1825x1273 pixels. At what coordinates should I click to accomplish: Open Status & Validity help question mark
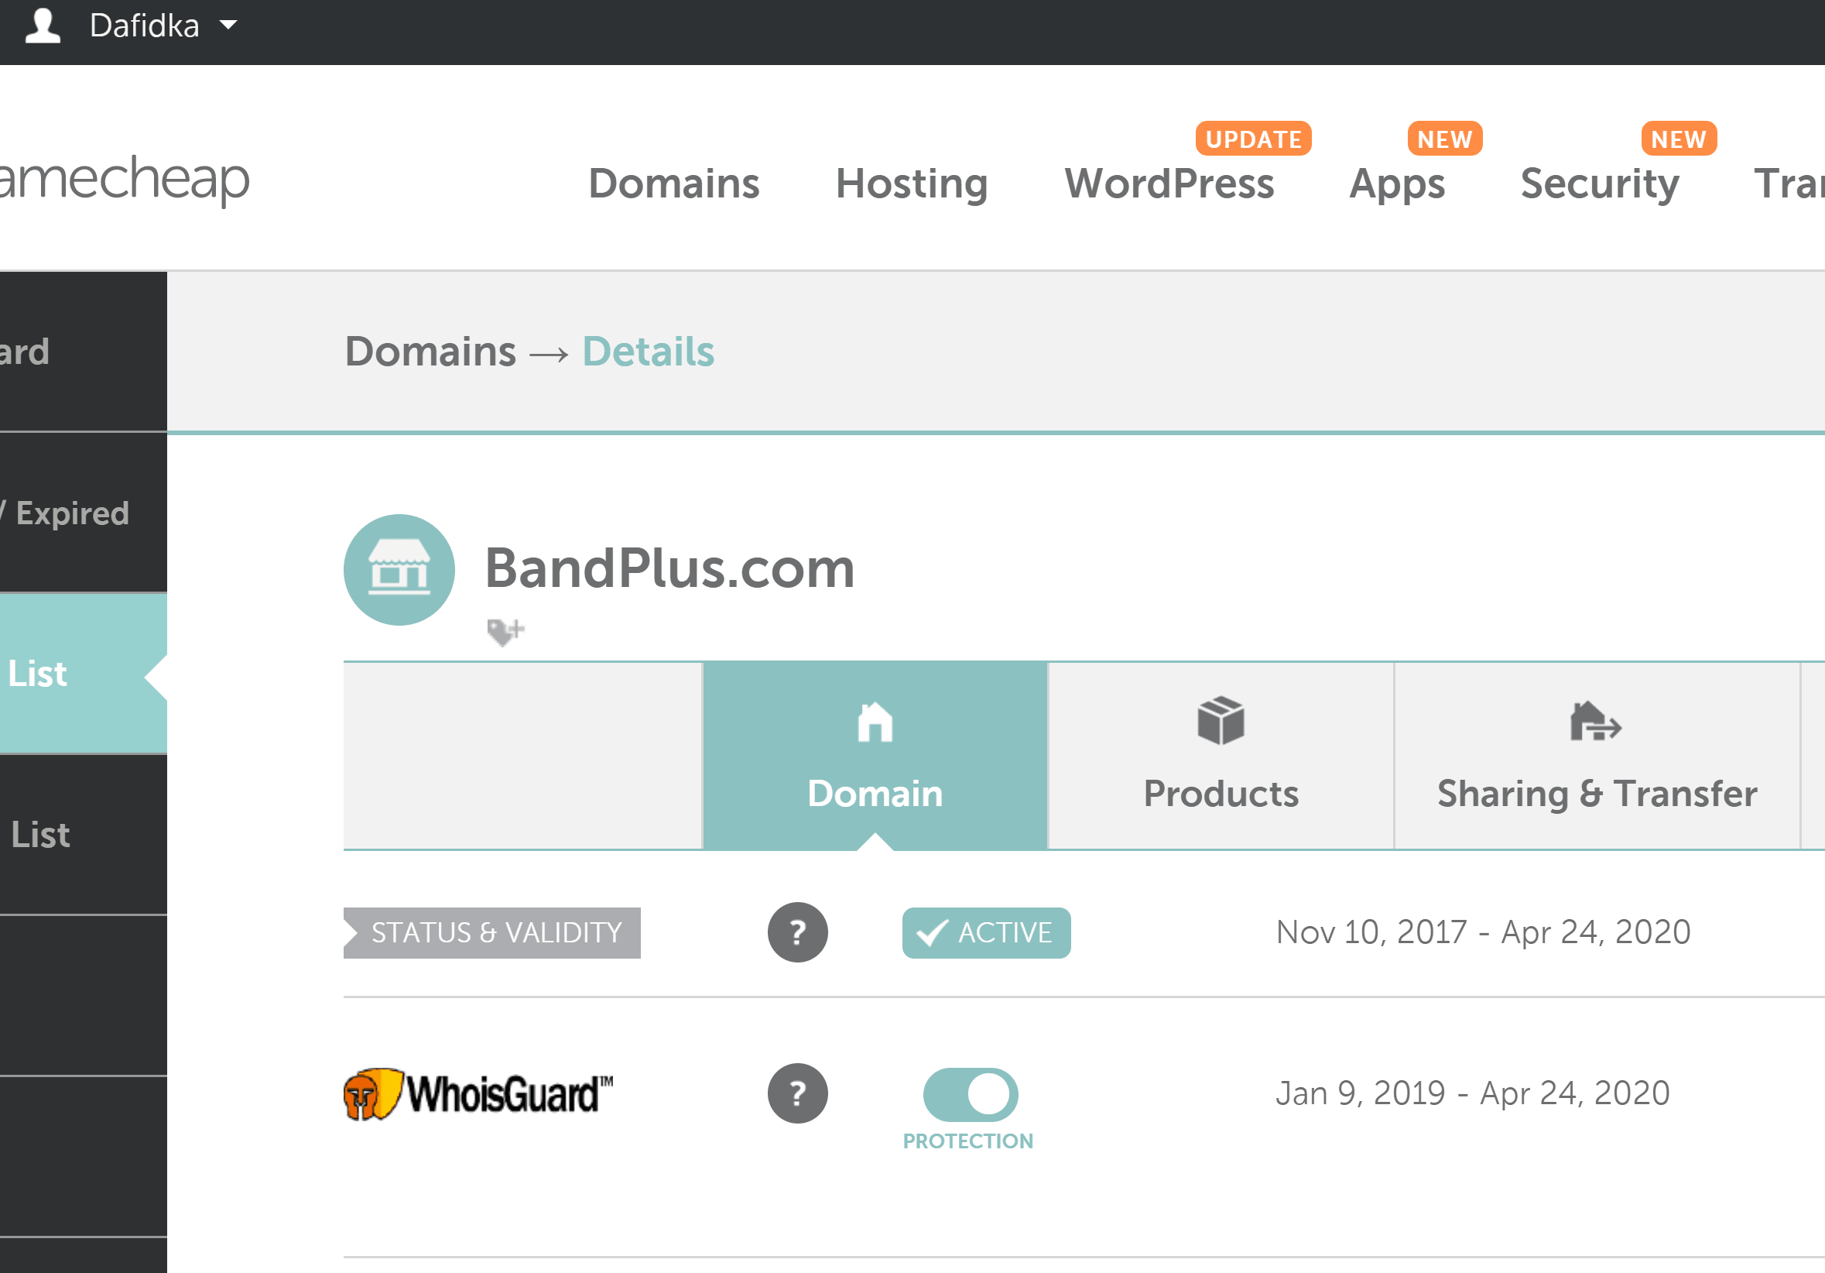coord(797,932)
